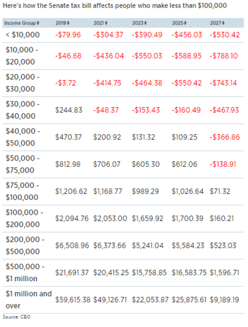248x327 pixels.
Task: Click the -$788.10 value under 2027
Action: click(224, 56)
